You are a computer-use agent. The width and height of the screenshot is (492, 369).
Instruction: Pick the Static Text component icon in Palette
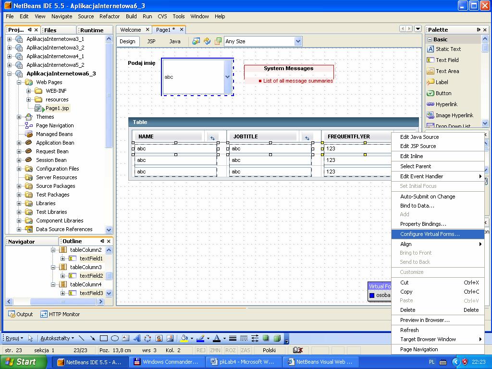click(x=430, y=49)
